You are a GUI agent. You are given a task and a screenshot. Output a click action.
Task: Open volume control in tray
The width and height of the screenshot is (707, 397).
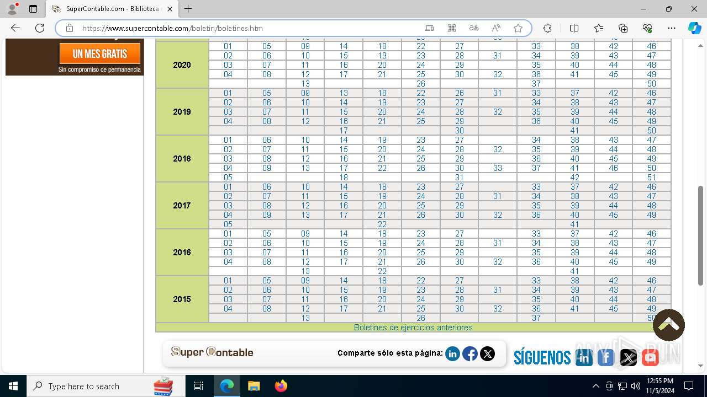point(636,386)
